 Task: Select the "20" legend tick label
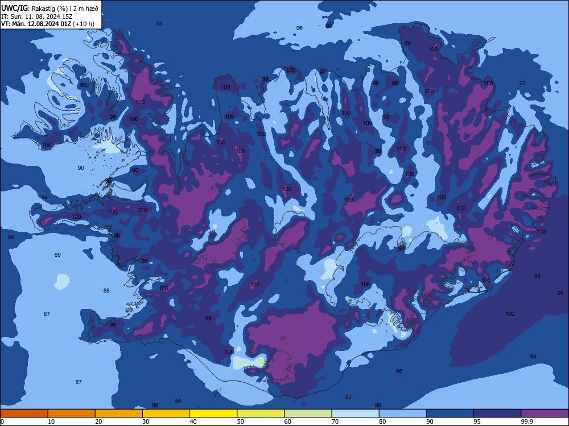pyautogui.click(x=98, y=421)
